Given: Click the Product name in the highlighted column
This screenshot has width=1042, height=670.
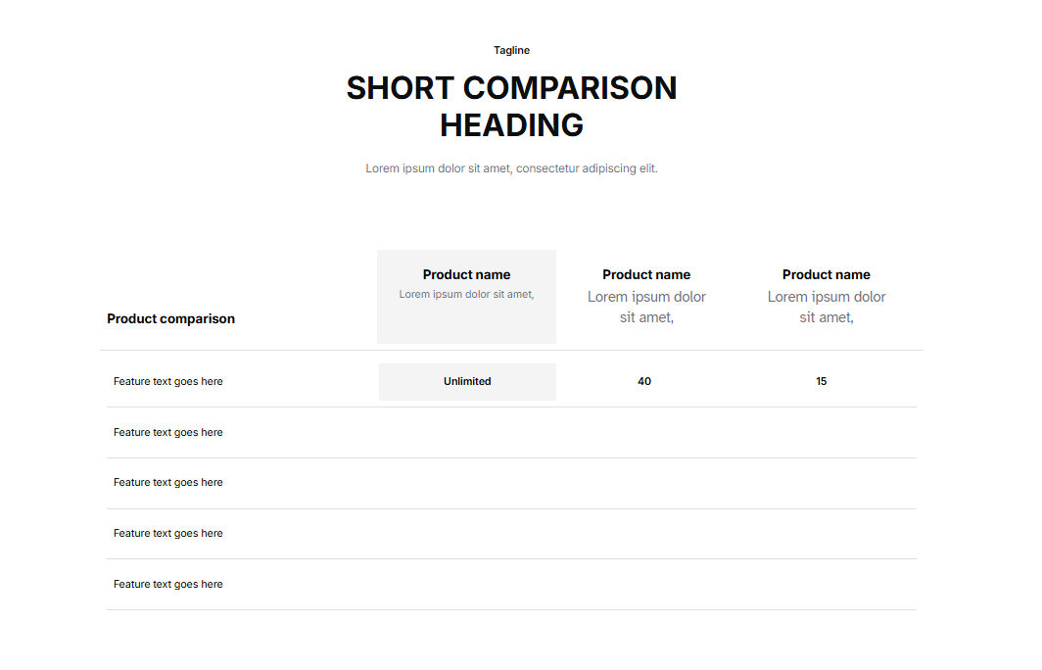Looking at the screenshot, I should [466, 275].
